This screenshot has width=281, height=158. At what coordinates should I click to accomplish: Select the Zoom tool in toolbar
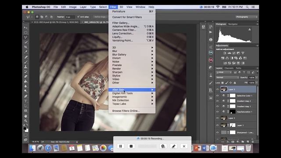coord(25,121)
